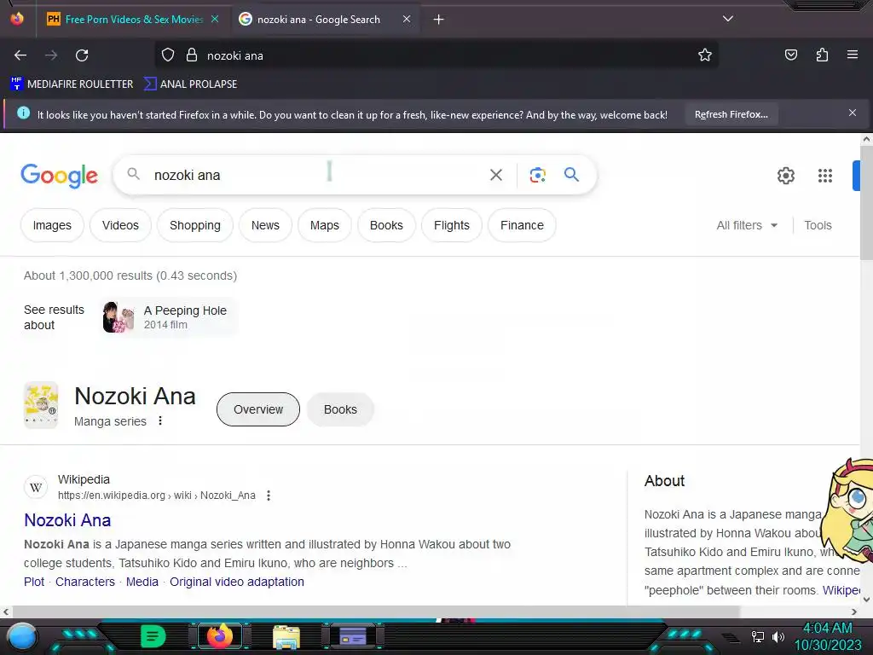Open the Plot sitelink
Viewport: 873px width, 655px height.
tap(34, 582)
